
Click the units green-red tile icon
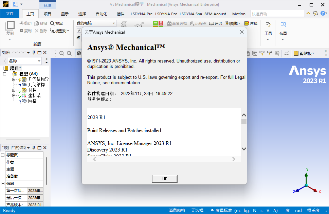(158, 23)
